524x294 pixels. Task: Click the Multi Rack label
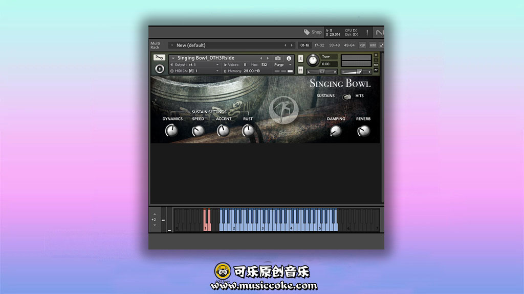(x=155, y=45)
